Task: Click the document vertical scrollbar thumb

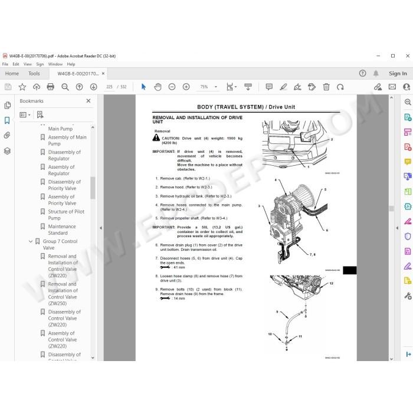Action: tap(391, 208)
